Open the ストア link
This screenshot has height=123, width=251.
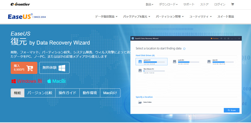(204, 4)
